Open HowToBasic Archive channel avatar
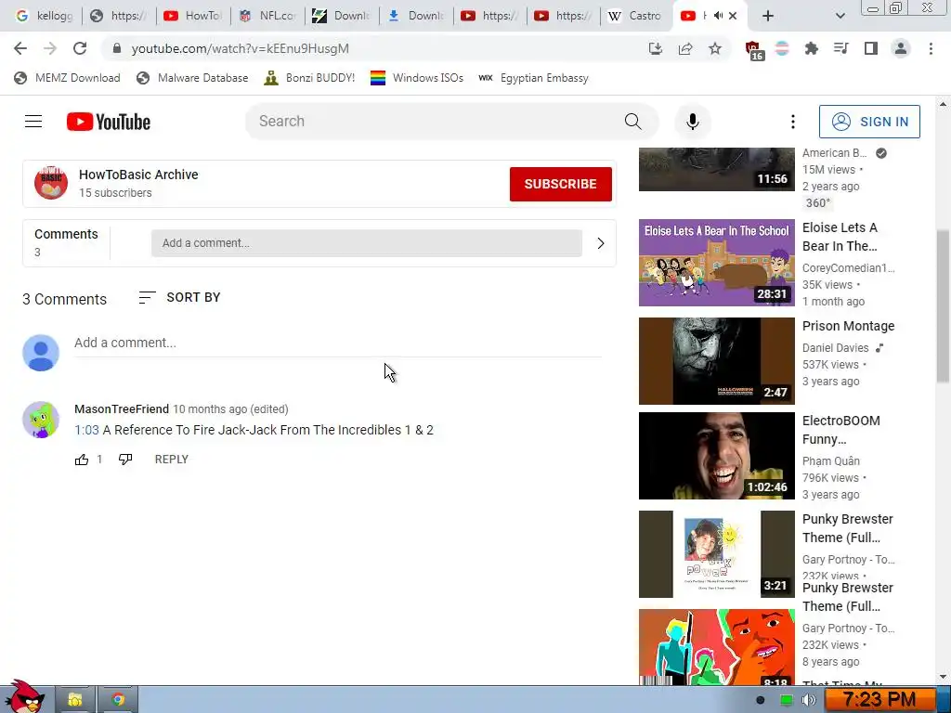 51,183
